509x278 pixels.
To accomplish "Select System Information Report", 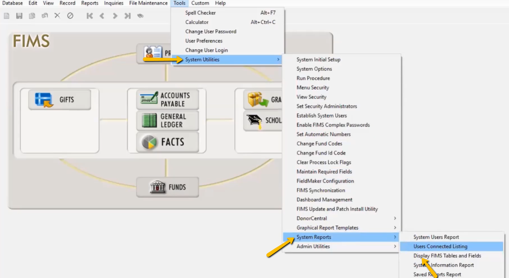I will click(x=452, y=265).
